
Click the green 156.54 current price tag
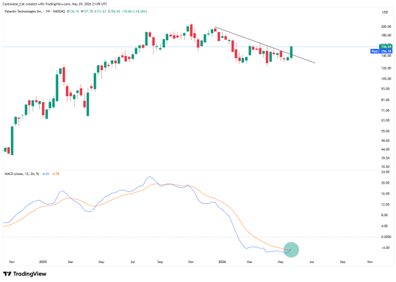point(386,47)
